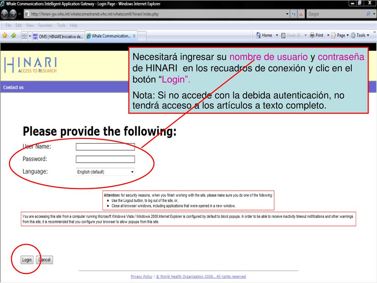Viewport: 377px width, 283px height.
Task: Click the browser Back arrow button
Action: tap(4, 14)
